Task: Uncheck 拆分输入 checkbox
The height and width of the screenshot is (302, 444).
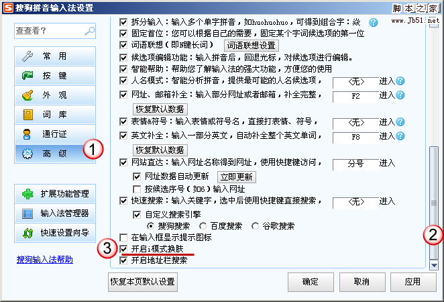Action: [x=123, y=22]
